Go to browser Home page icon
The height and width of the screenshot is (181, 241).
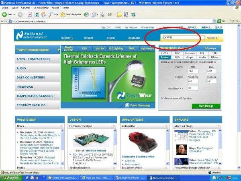pos(43,14)
